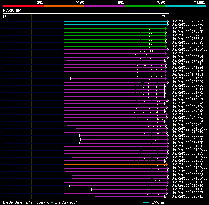The height and width of the screenshot is (205, 209).
Task: Click the orange arrowhead at the orange bar's end
Action: point(167,165)
